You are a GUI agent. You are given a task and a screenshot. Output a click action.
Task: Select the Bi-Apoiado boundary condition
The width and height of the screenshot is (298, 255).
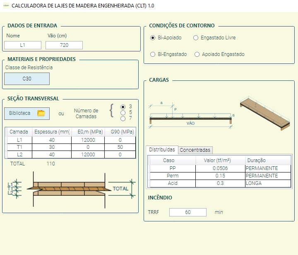[153, 38]
